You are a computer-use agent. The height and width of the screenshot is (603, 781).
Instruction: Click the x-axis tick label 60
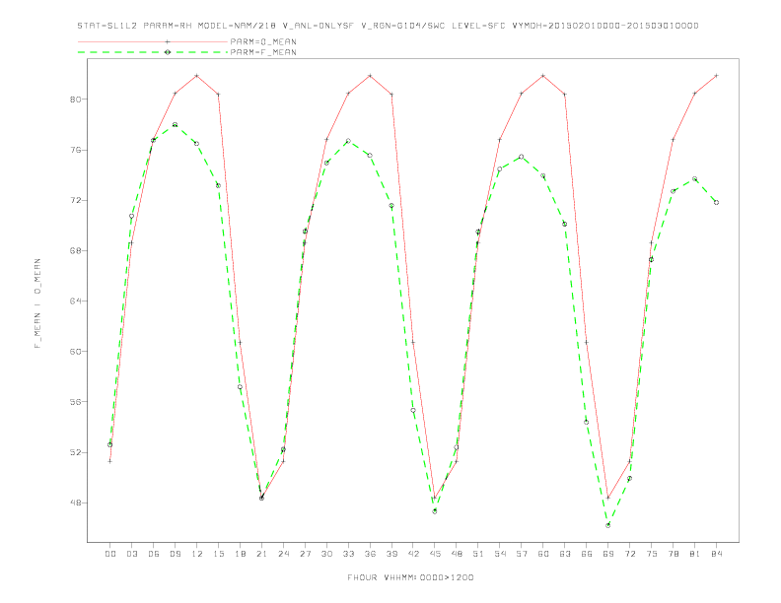tap(543, 554)
